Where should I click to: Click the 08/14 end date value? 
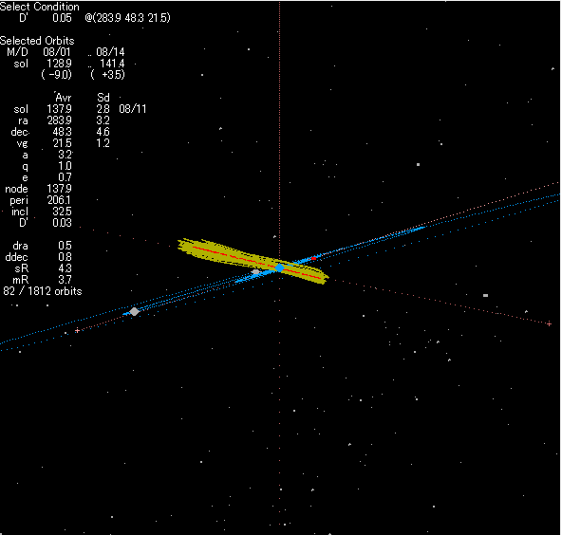[110, 52]
